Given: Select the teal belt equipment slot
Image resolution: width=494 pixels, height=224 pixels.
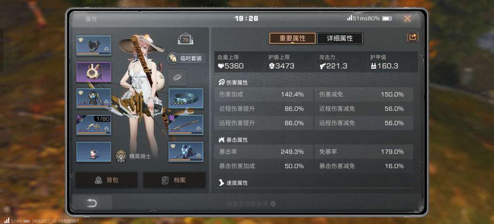Looking at the screenshot, I should click(186, 99).
